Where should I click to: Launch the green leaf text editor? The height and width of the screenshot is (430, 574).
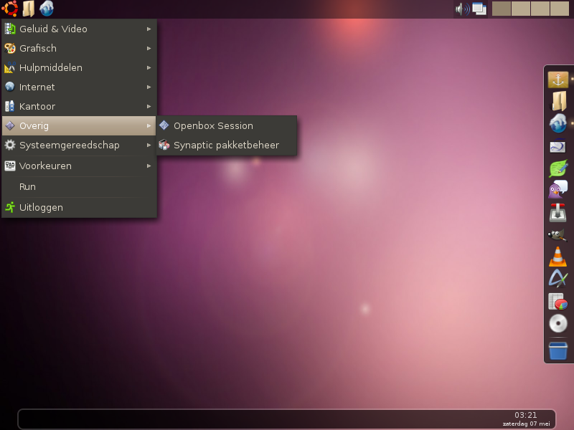(558, 168)
